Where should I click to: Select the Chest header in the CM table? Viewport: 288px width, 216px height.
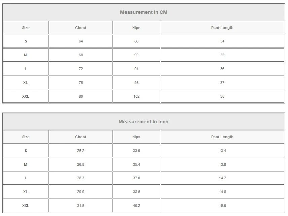click(x=81, y=28)
